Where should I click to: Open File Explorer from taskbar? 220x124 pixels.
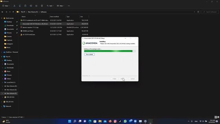[100, 121]
